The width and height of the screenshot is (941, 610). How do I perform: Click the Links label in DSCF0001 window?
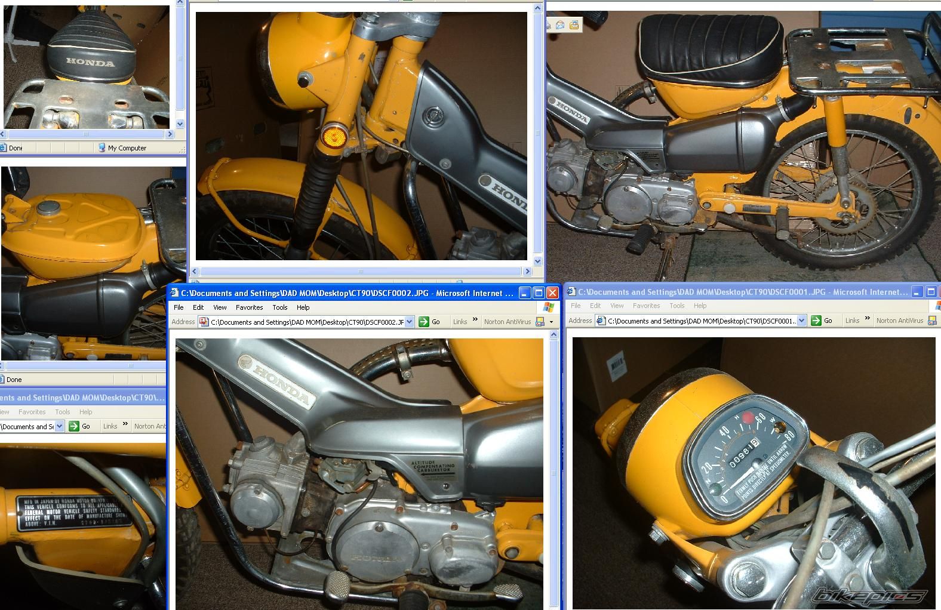tap(852, 321)
